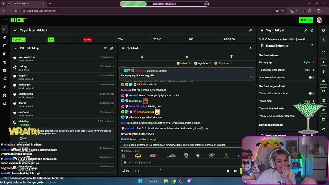
Task: Open the Windows Start menu
Action: point(140,181)
